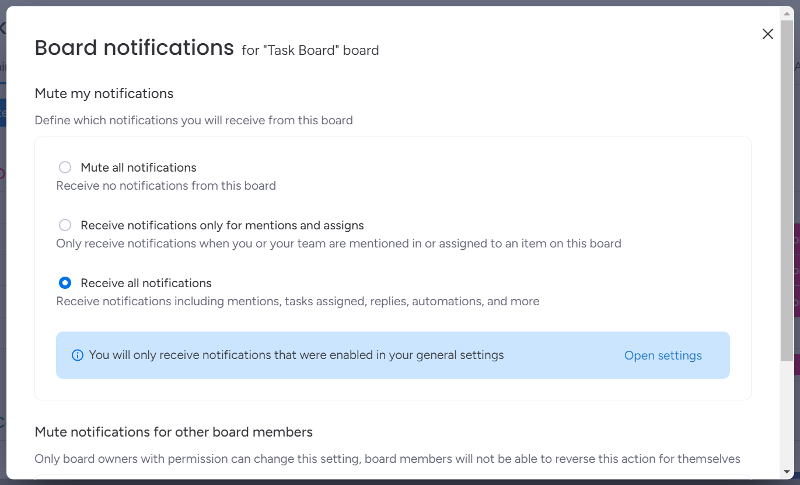Click the highlighted blue item at left edge
The height and width of the screenshot is (485, 800).
(x=2, y=113)
